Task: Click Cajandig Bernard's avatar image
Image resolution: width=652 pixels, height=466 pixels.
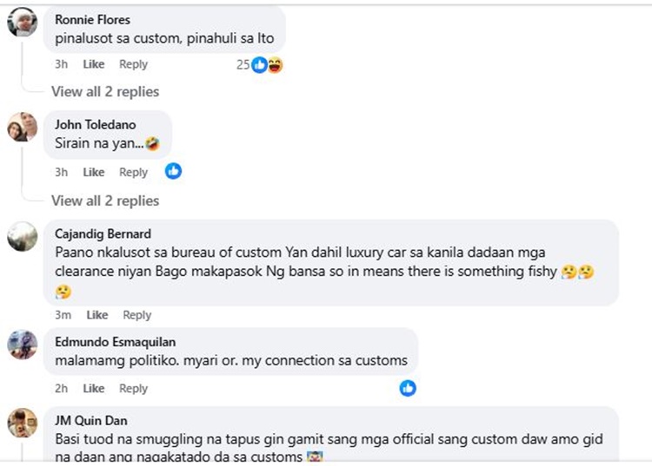Action: (x=22, y=236)
